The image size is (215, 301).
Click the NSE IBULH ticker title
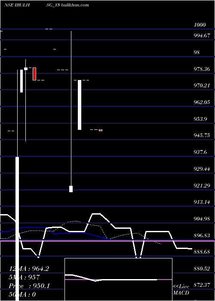coord(17,5)
